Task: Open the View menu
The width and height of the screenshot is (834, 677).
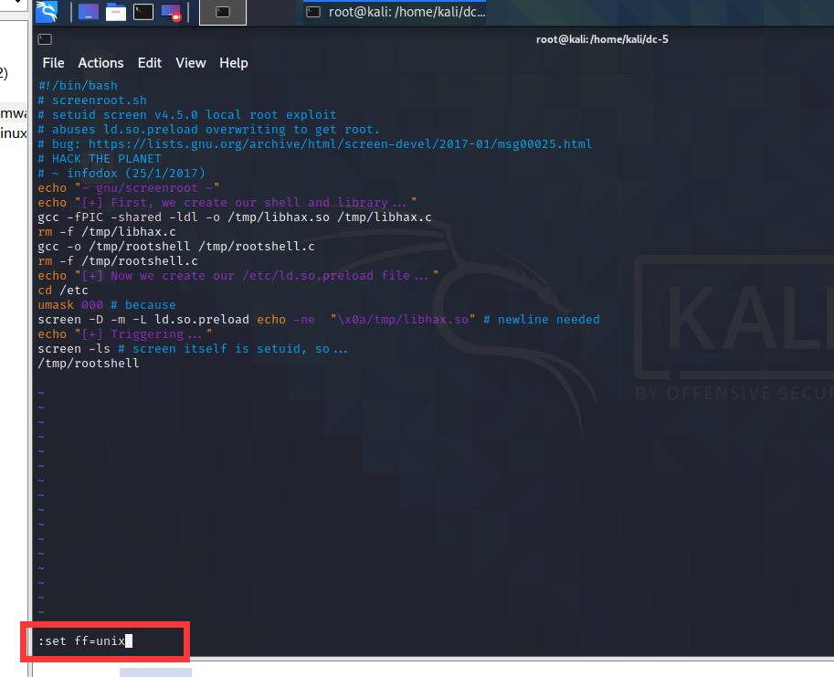Action: (190, 63)
